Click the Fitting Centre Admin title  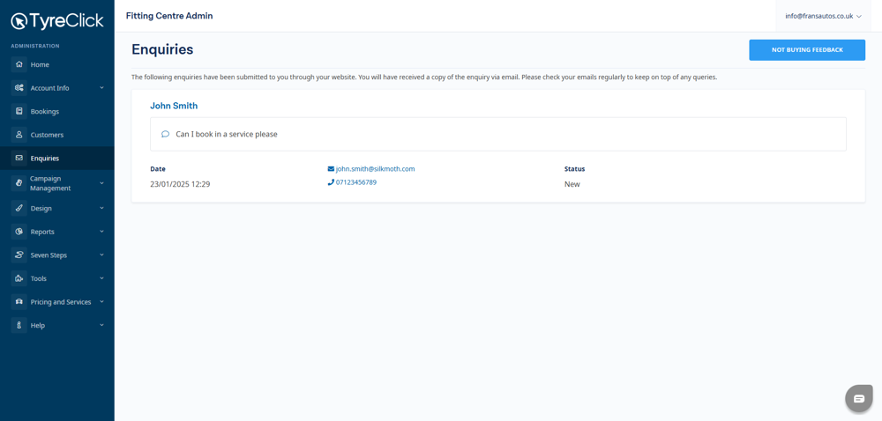[x=169, y=16]
